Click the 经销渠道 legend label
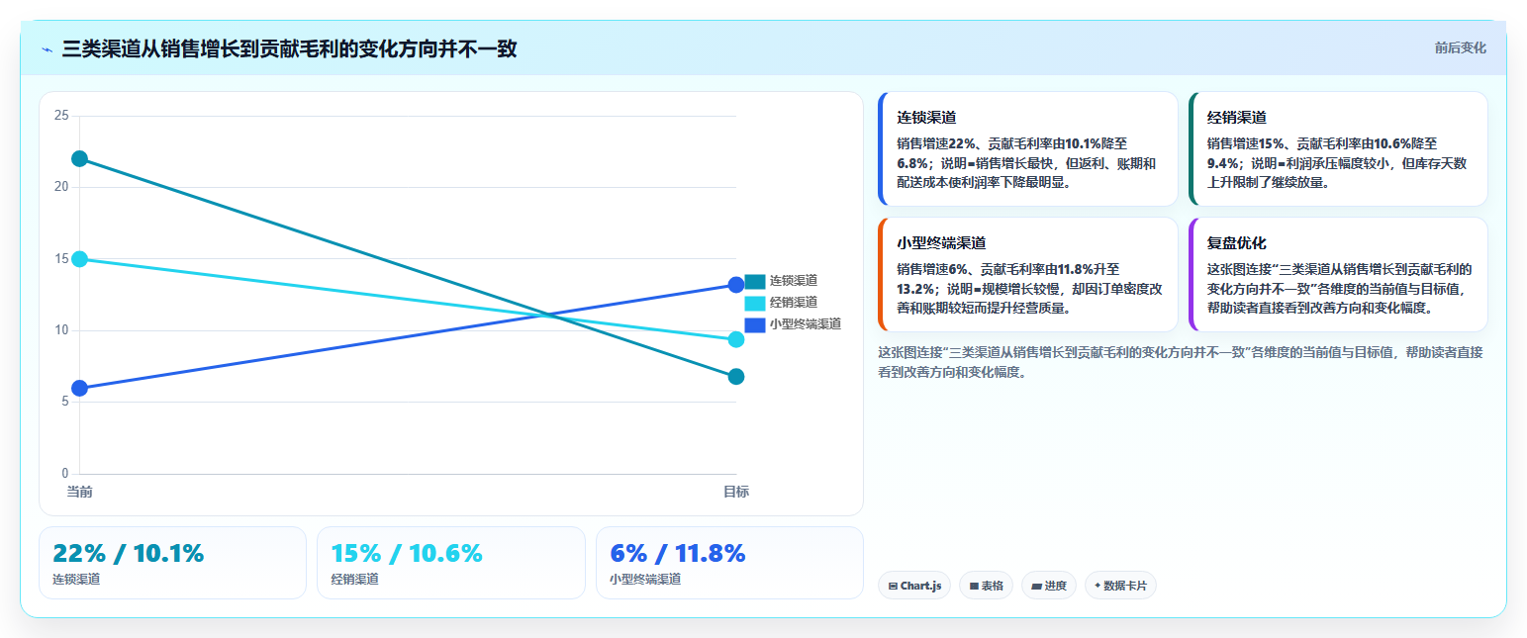Viewport: 1527px width, 638px height. point(794,303)
